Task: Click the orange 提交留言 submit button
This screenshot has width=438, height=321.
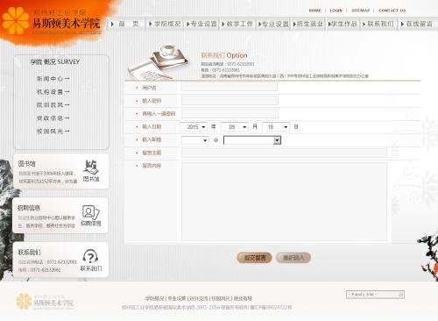Action: click(254, 258)
